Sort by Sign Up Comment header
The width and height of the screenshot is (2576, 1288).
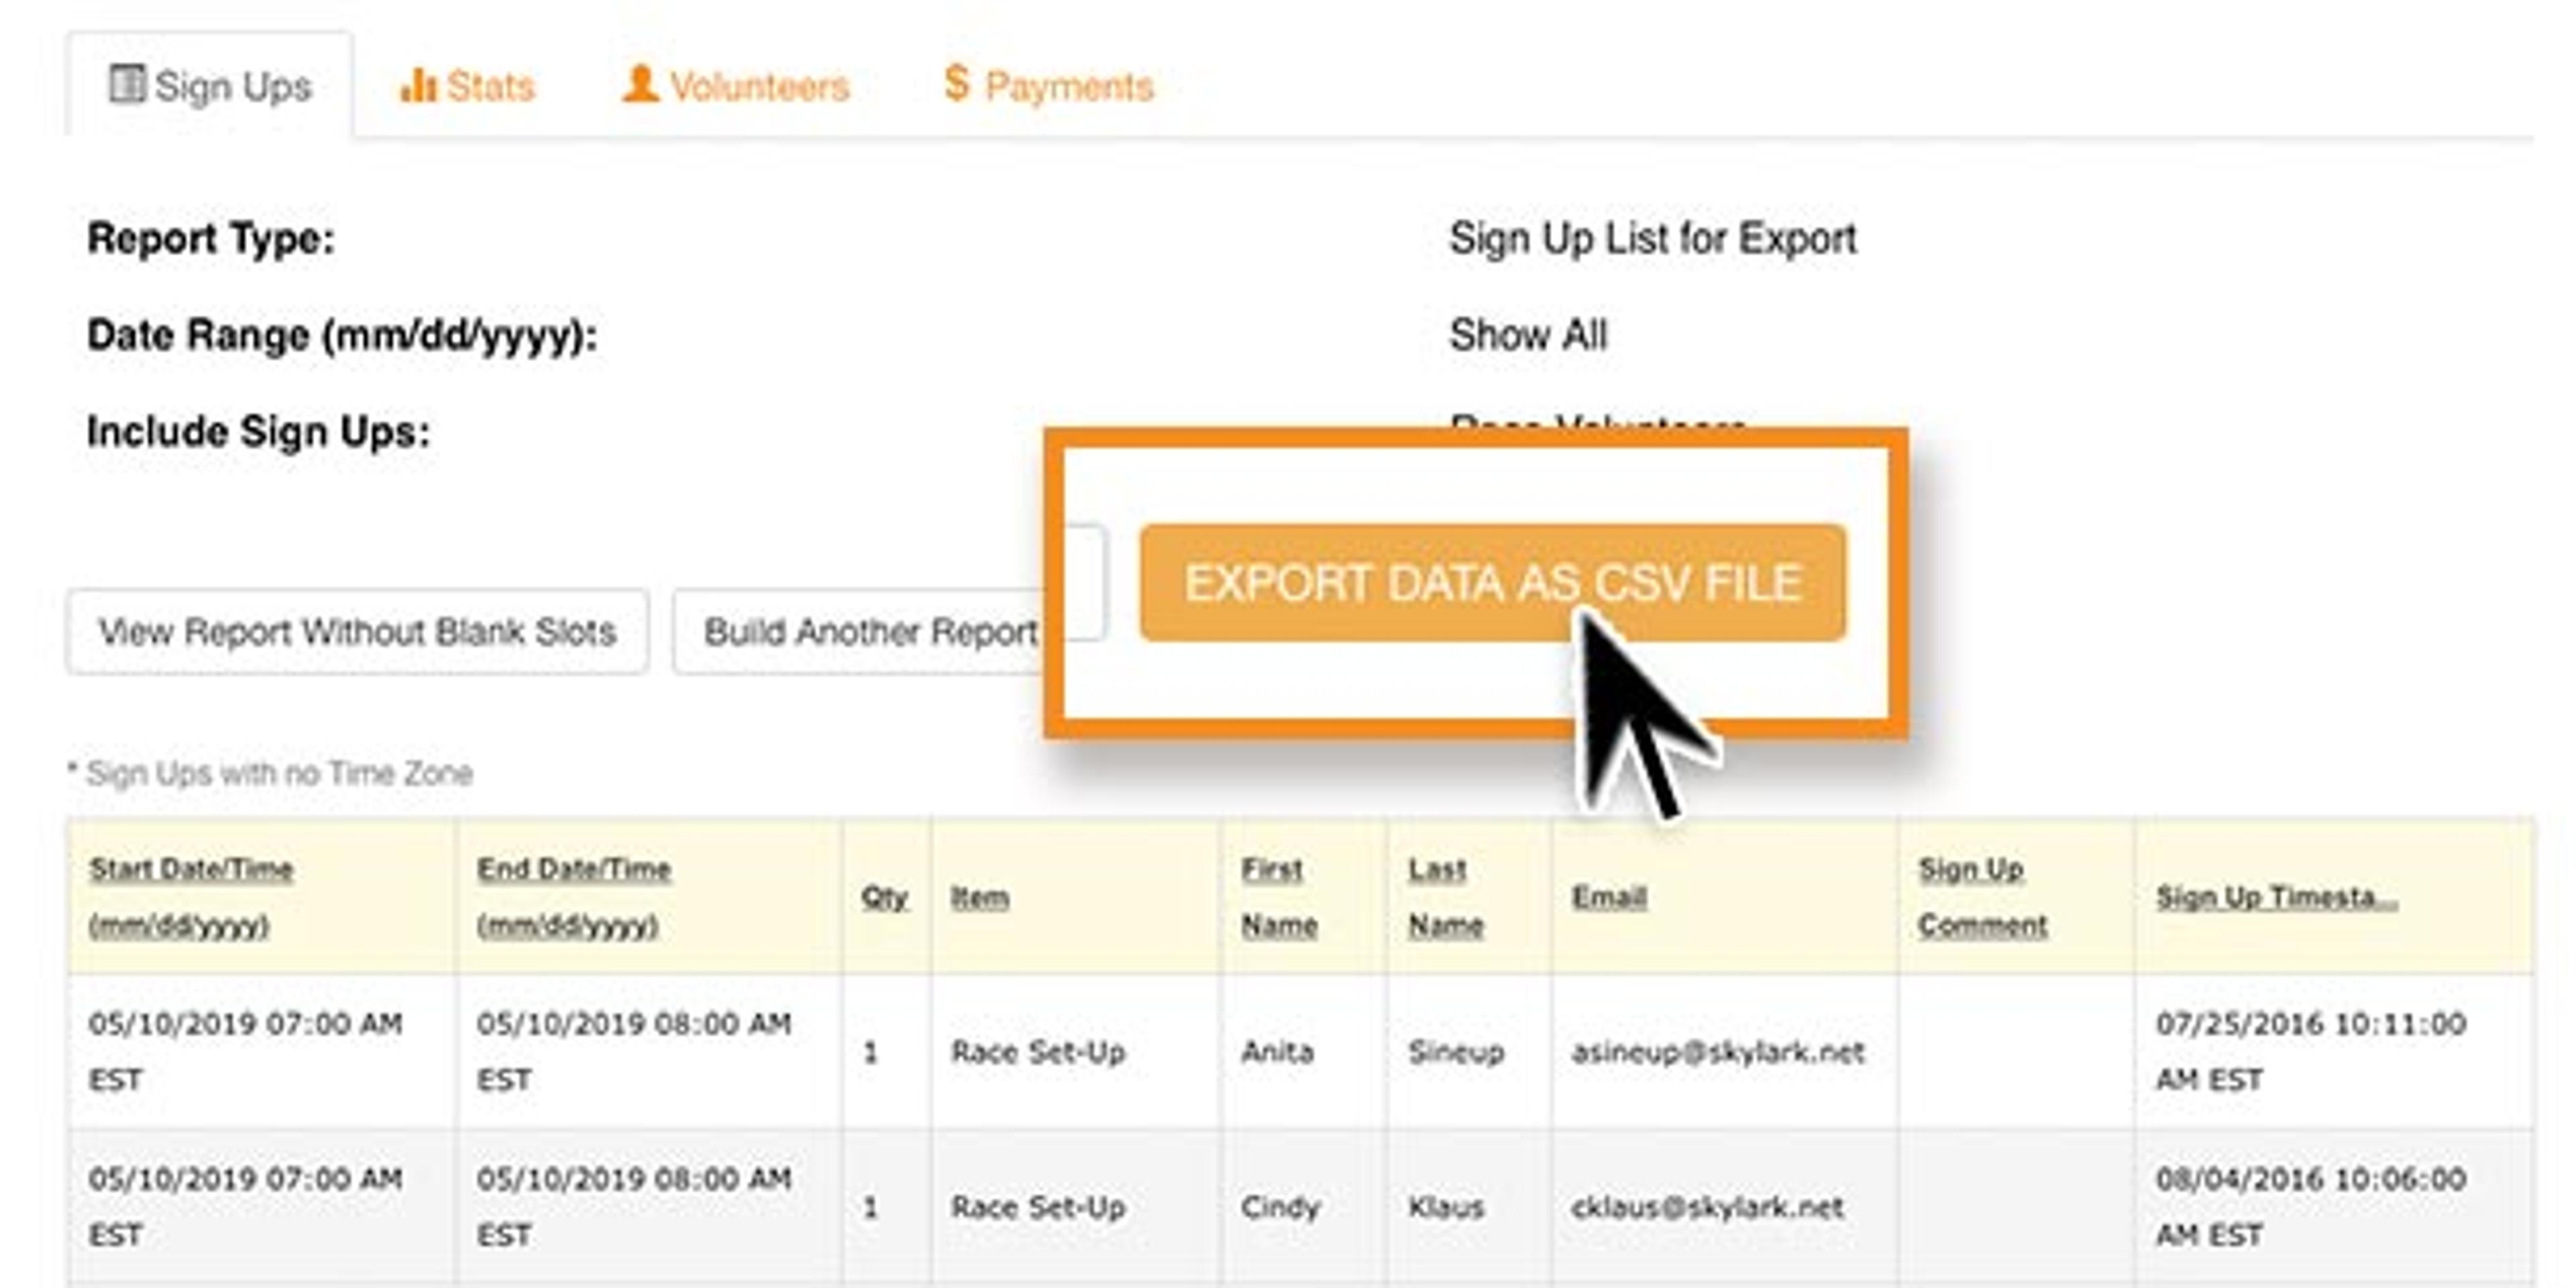pyautogui.click(x=1970, y=870)
